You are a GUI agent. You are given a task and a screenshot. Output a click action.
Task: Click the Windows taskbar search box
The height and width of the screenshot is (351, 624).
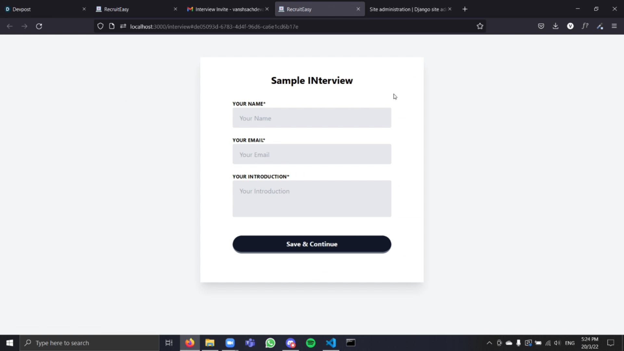point(89,343)
